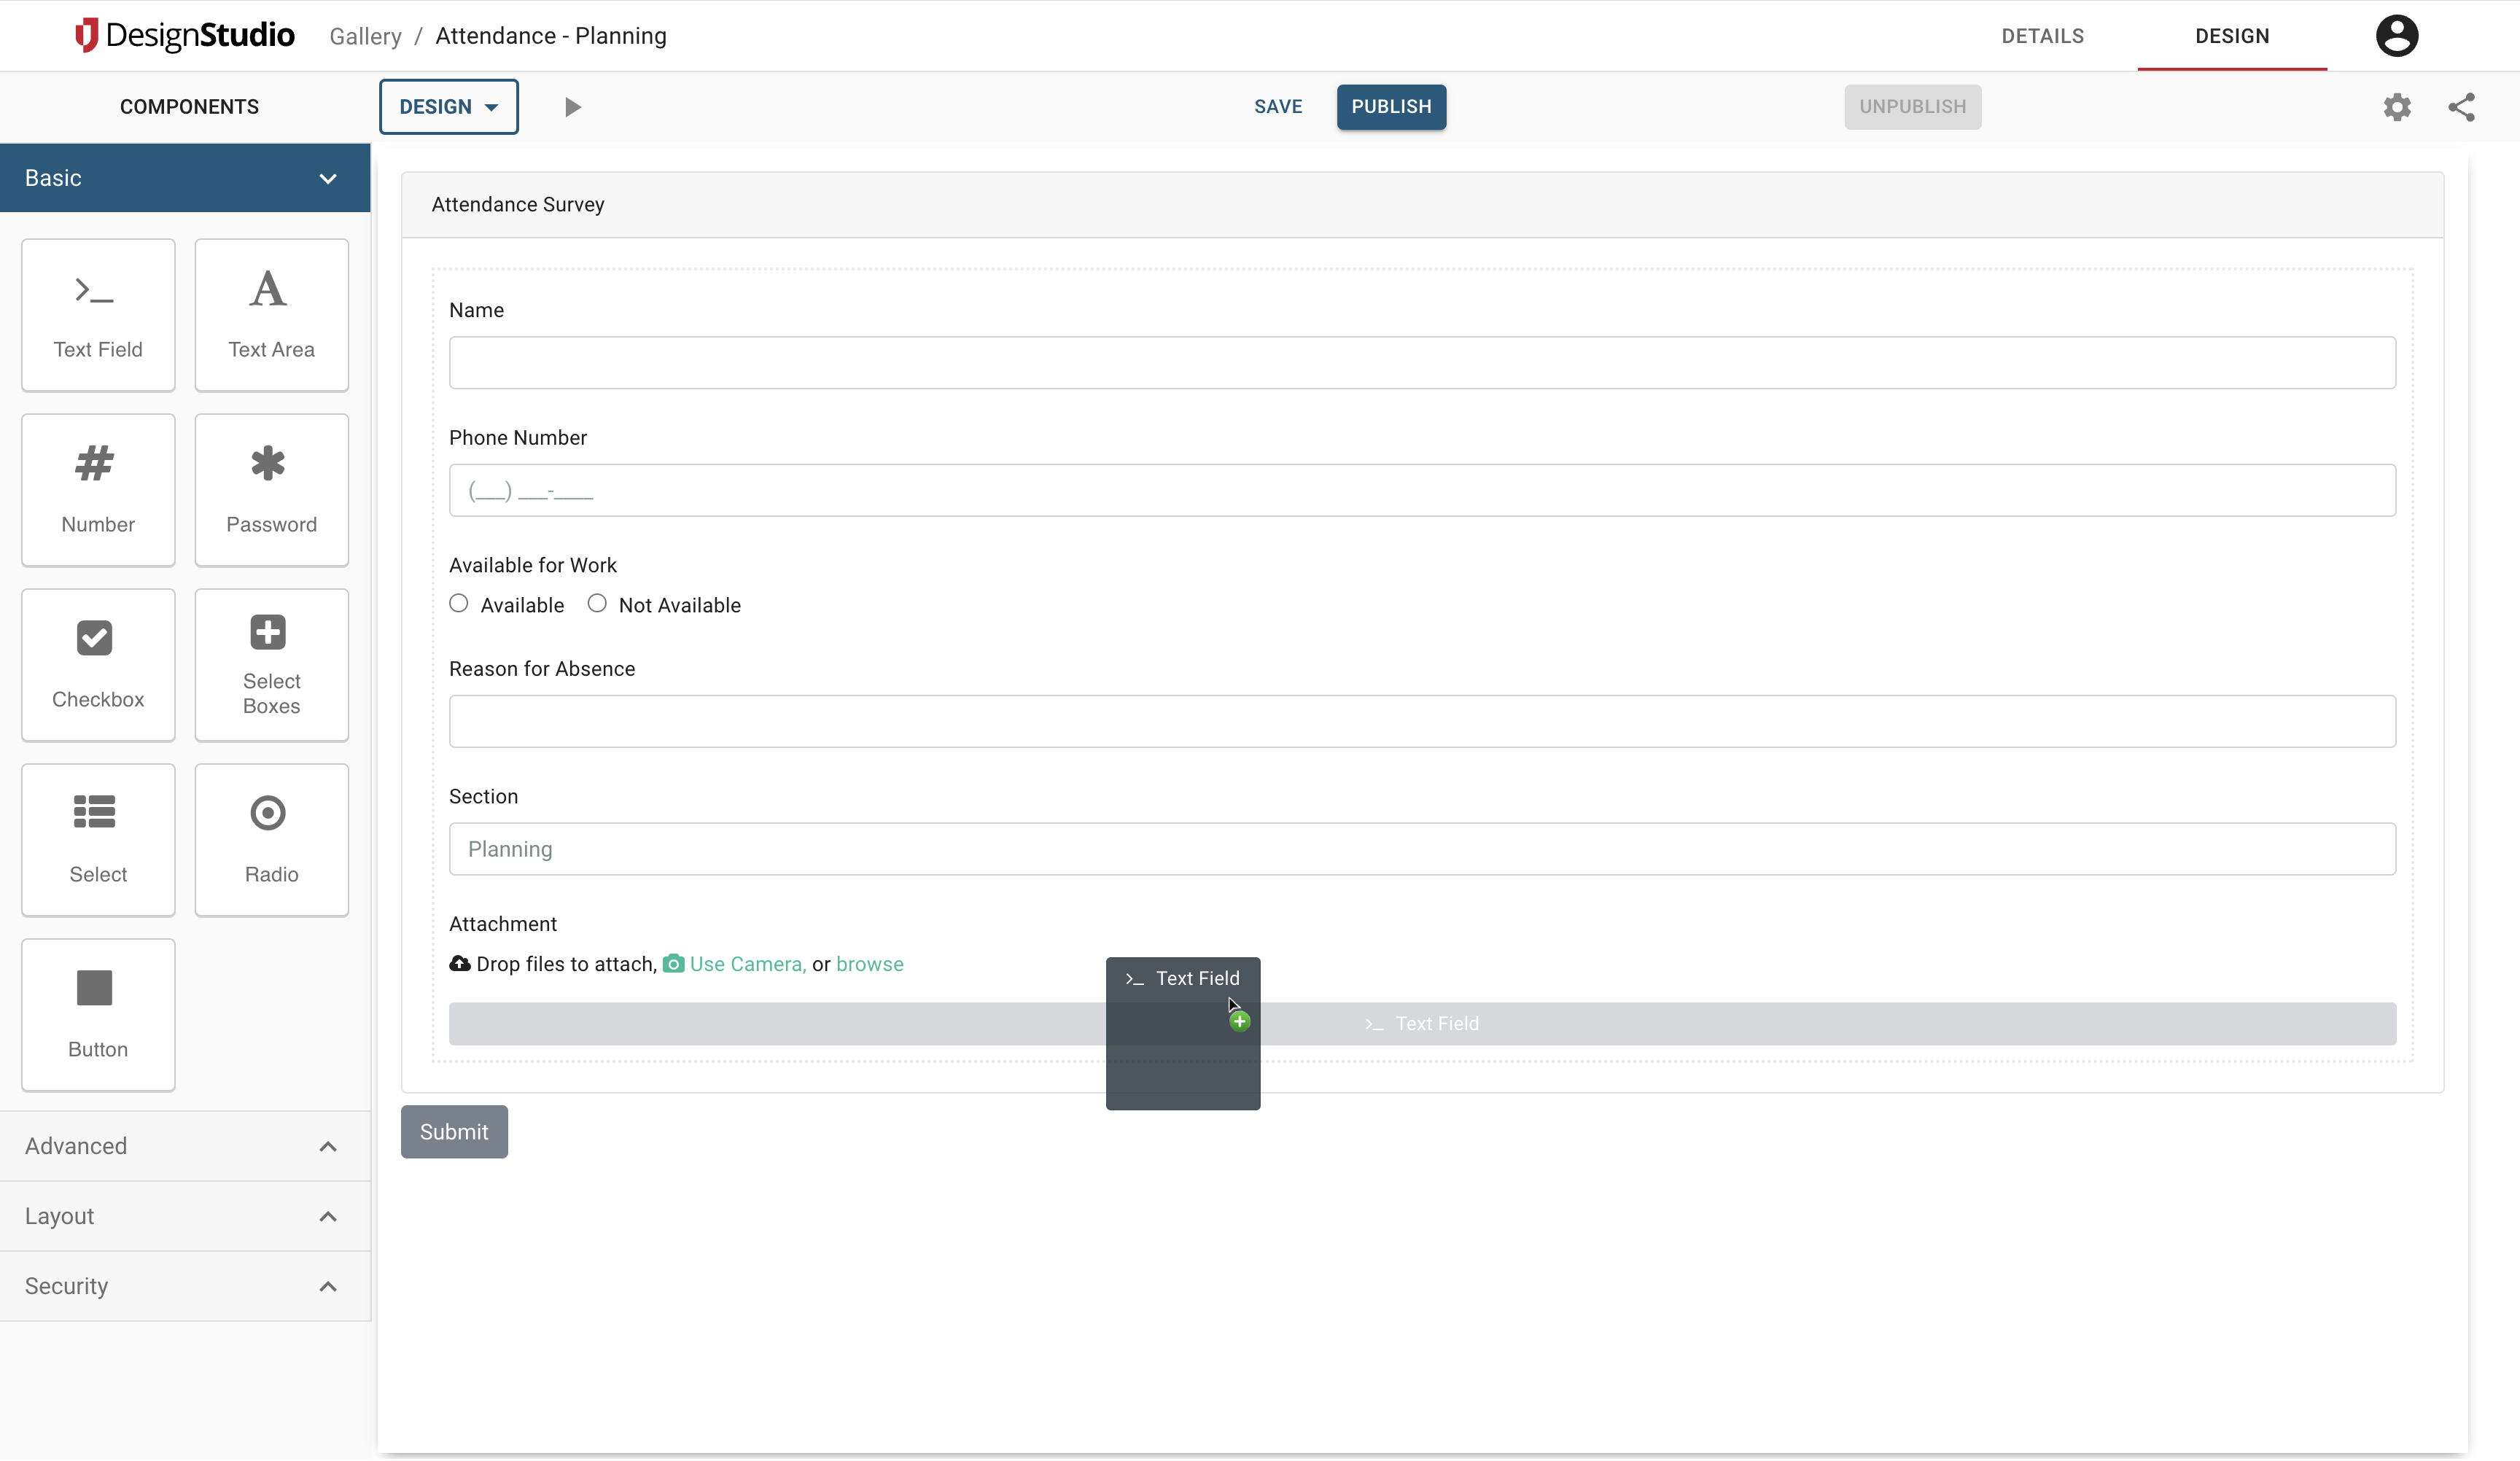Click the PUBLISH button
Image resolution: width=2520 pixels, height=1461 pixels.
pyautogui.click(x=1391, y=107)
